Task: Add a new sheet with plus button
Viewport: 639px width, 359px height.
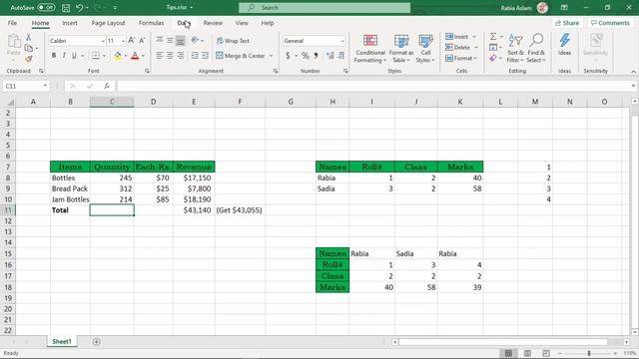Action: tap(96, 342)
